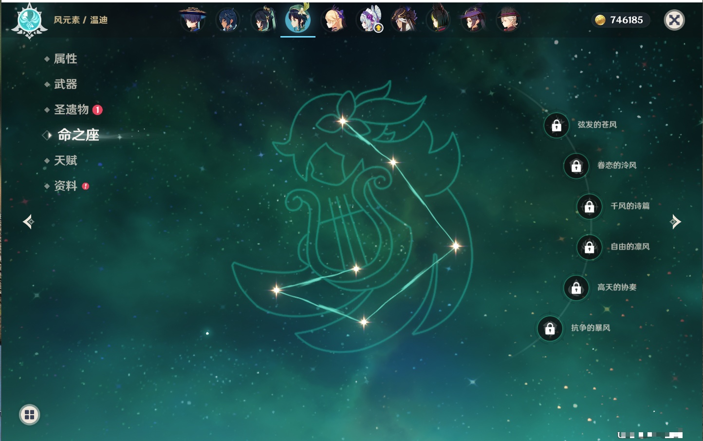Click the 风元素 / 温迪 title text

click(x=80, y=20)
